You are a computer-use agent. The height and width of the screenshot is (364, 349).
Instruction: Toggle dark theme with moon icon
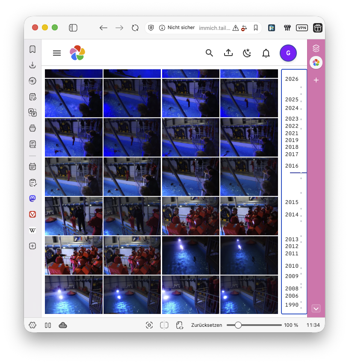click(247, 53)
